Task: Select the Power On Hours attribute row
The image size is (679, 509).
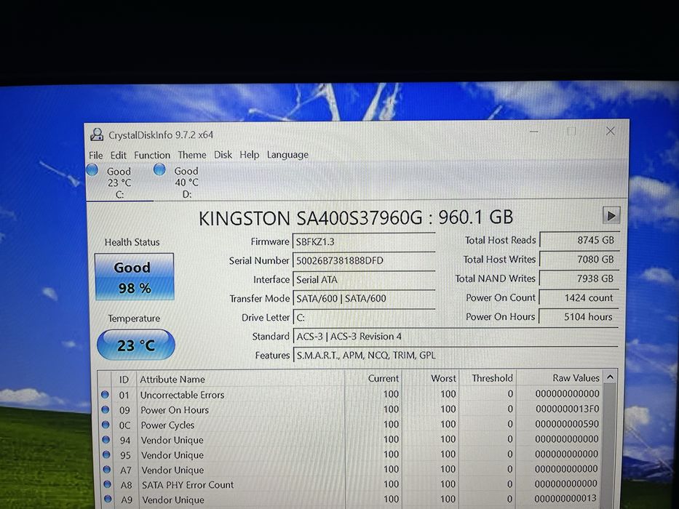Action: click(x=350, y=409)
